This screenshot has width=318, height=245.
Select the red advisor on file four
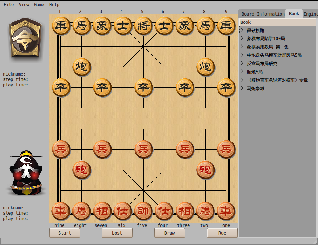[x=164, y=211]
